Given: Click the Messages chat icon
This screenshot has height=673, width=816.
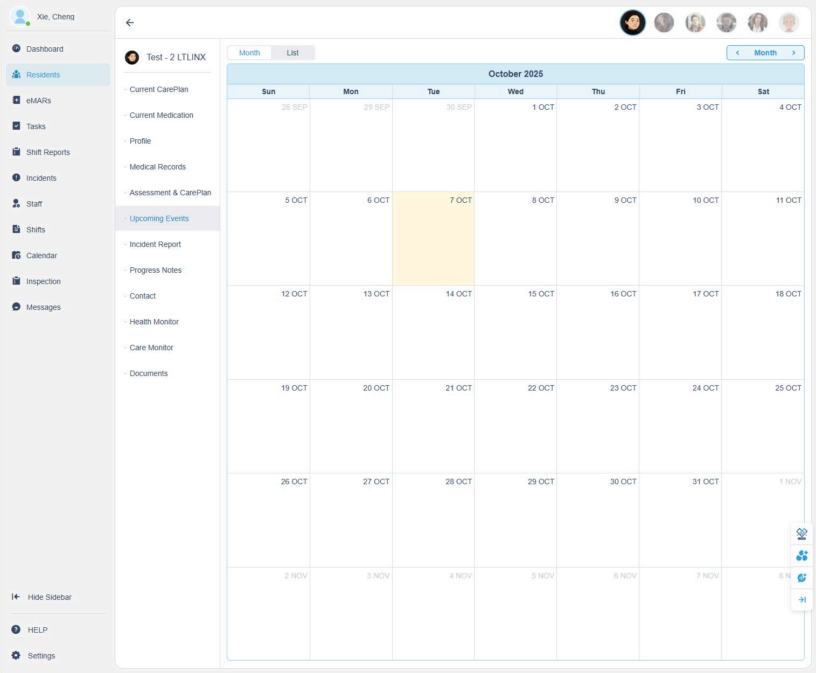Looking at the screenshot, I should click(x=16, y=307).
